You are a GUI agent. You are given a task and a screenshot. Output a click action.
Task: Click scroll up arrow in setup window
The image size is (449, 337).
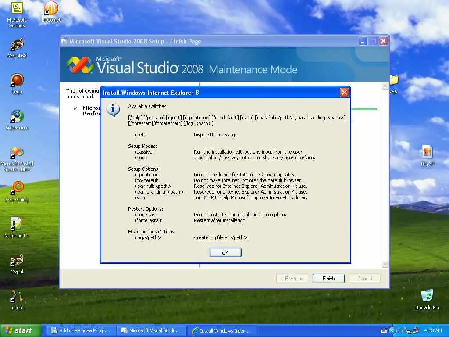click(385, 86)
